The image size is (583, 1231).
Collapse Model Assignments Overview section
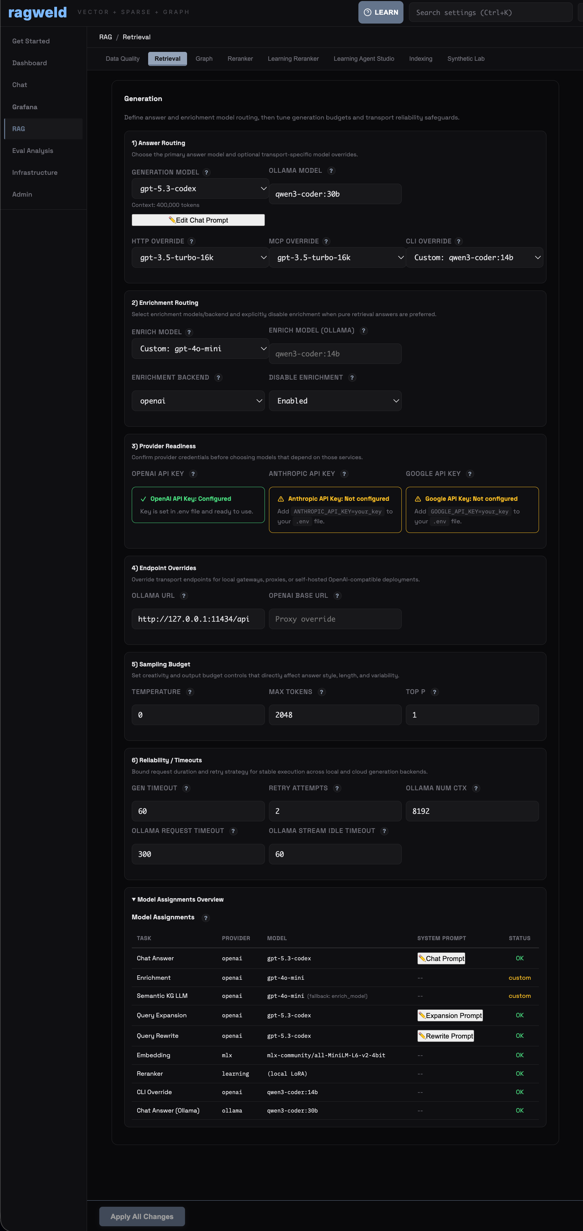177,900
